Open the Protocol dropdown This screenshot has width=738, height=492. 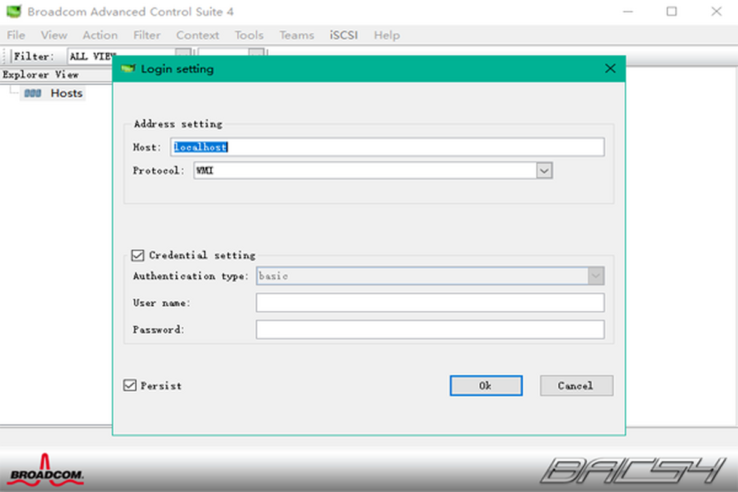click(544, 170)
